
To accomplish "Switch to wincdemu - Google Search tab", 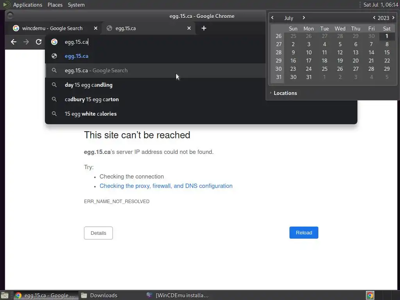I will point(52,28).
